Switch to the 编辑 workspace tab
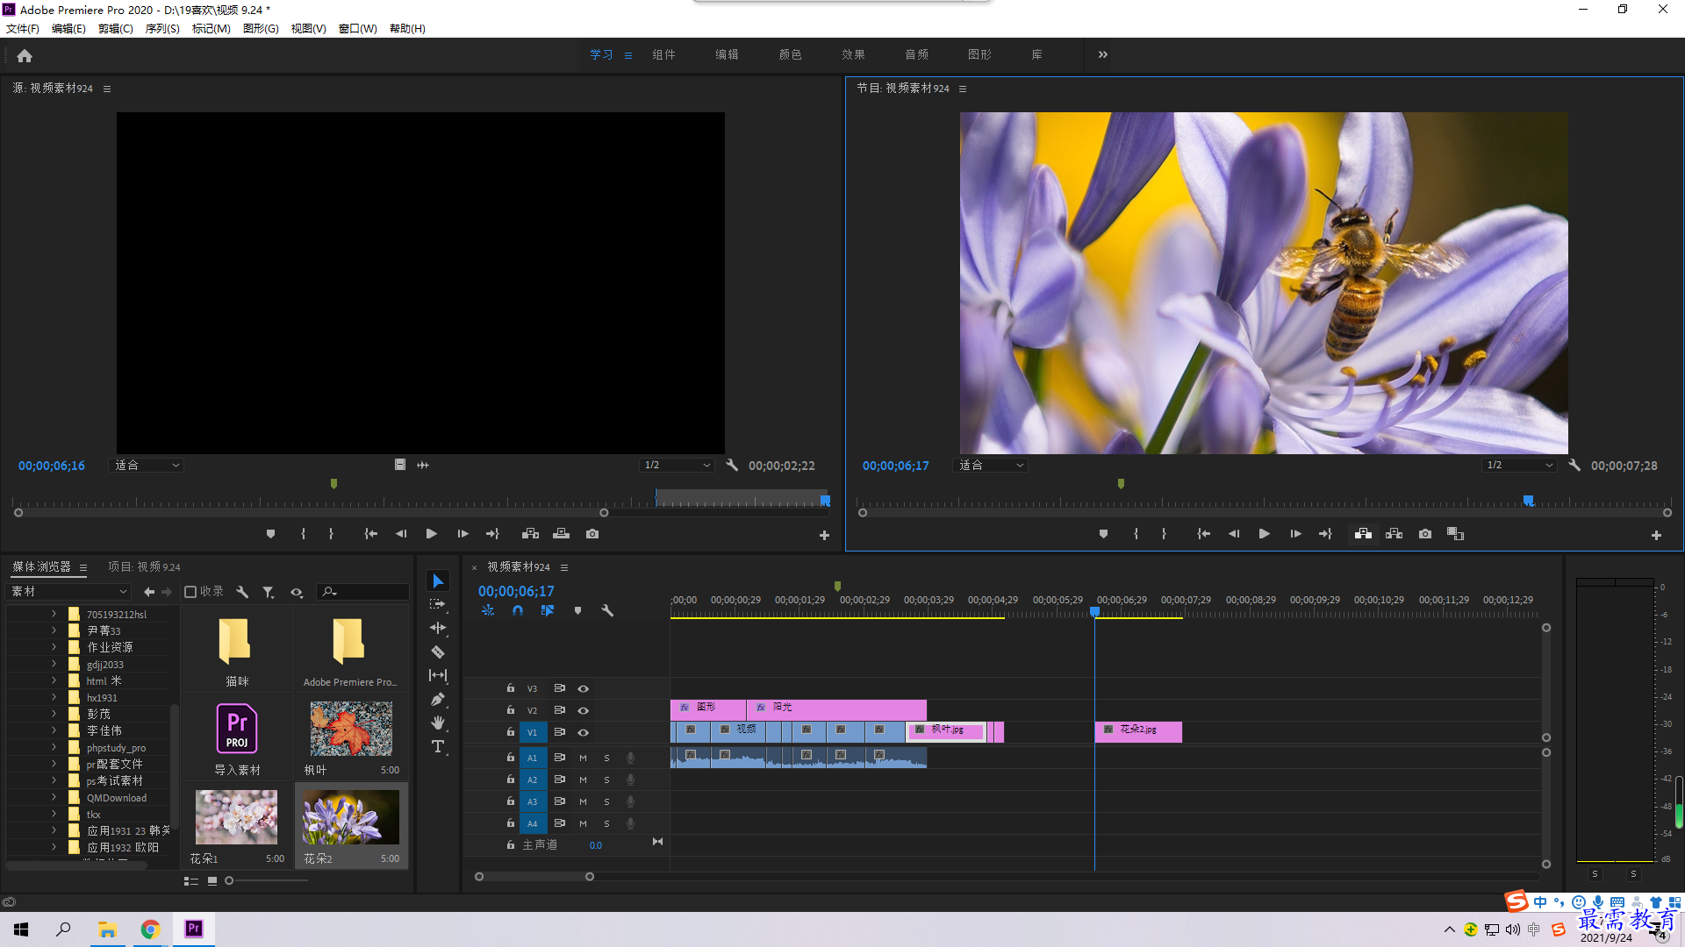Viewport: 1685px width, 947px height. click(727, 54)
